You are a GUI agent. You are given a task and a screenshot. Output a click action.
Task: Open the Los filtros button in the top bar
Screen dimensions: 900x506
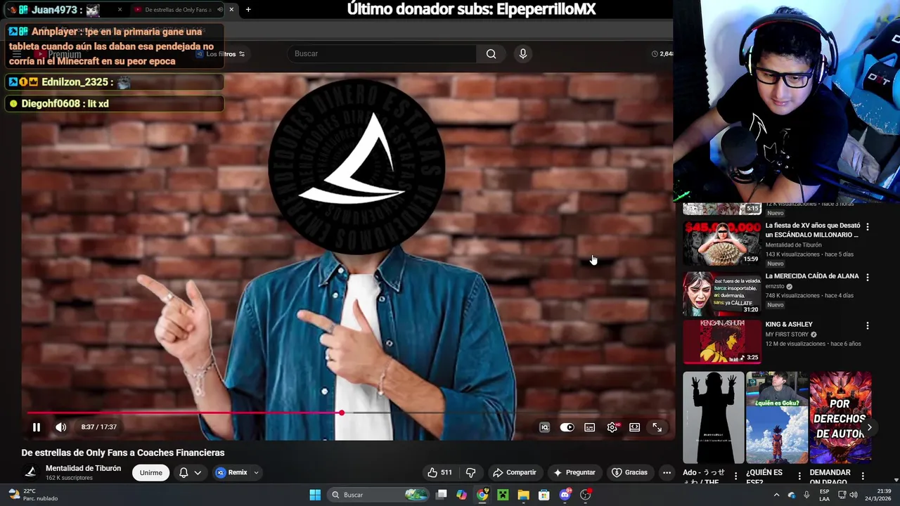[x=220, y=54]
